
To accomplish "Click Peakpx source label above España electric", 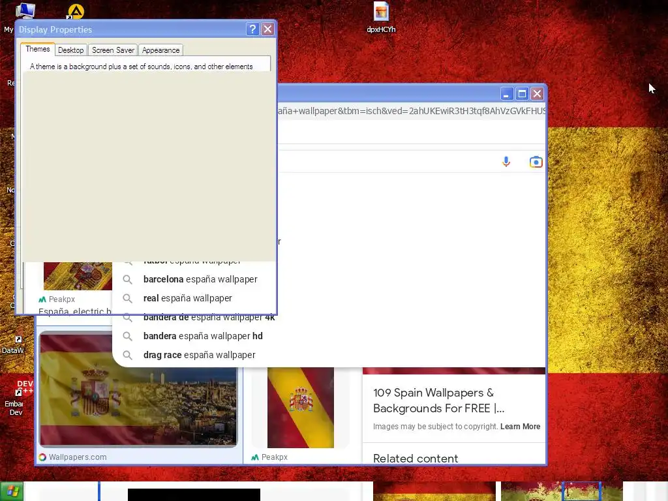I will 62,299.
